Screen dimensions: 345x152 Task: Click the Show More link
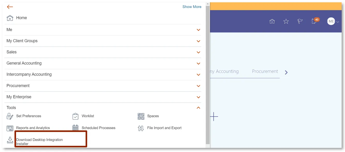(x=192, y=7)
